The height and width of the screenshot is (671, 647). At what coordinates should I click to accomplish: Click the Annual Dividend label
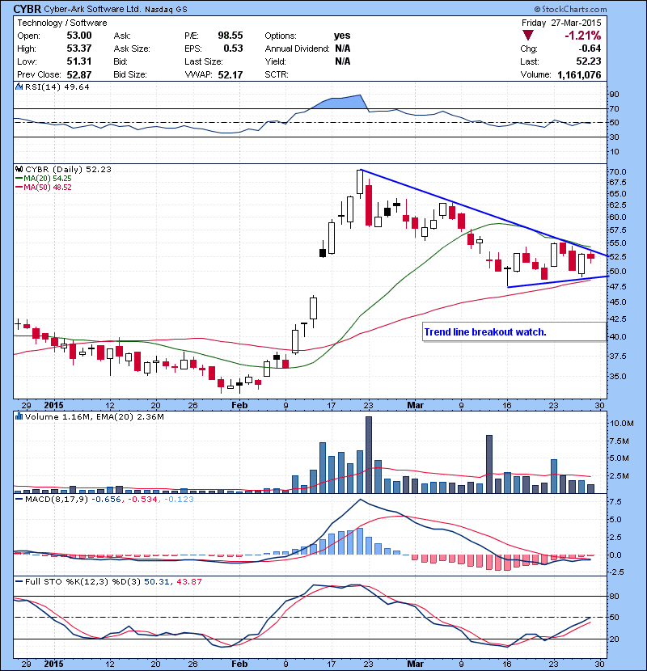point(297,49)
